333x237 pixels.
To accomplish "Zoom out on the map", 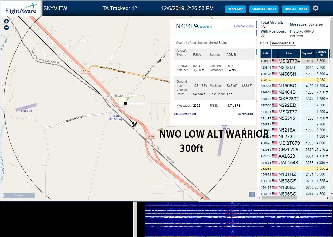I will (7, 28).
